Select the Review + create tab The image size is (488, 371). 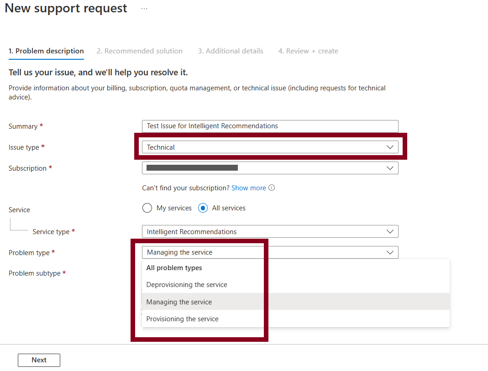(308, 51)
